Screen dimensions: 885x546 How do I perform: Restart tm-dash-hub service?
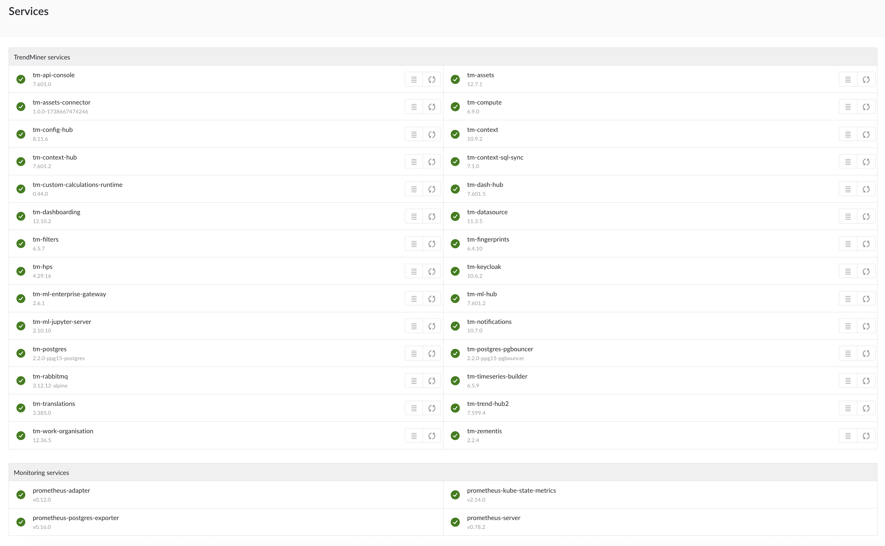pos(866,189)
